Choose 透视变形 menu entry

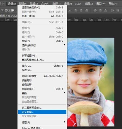(42, 85)
